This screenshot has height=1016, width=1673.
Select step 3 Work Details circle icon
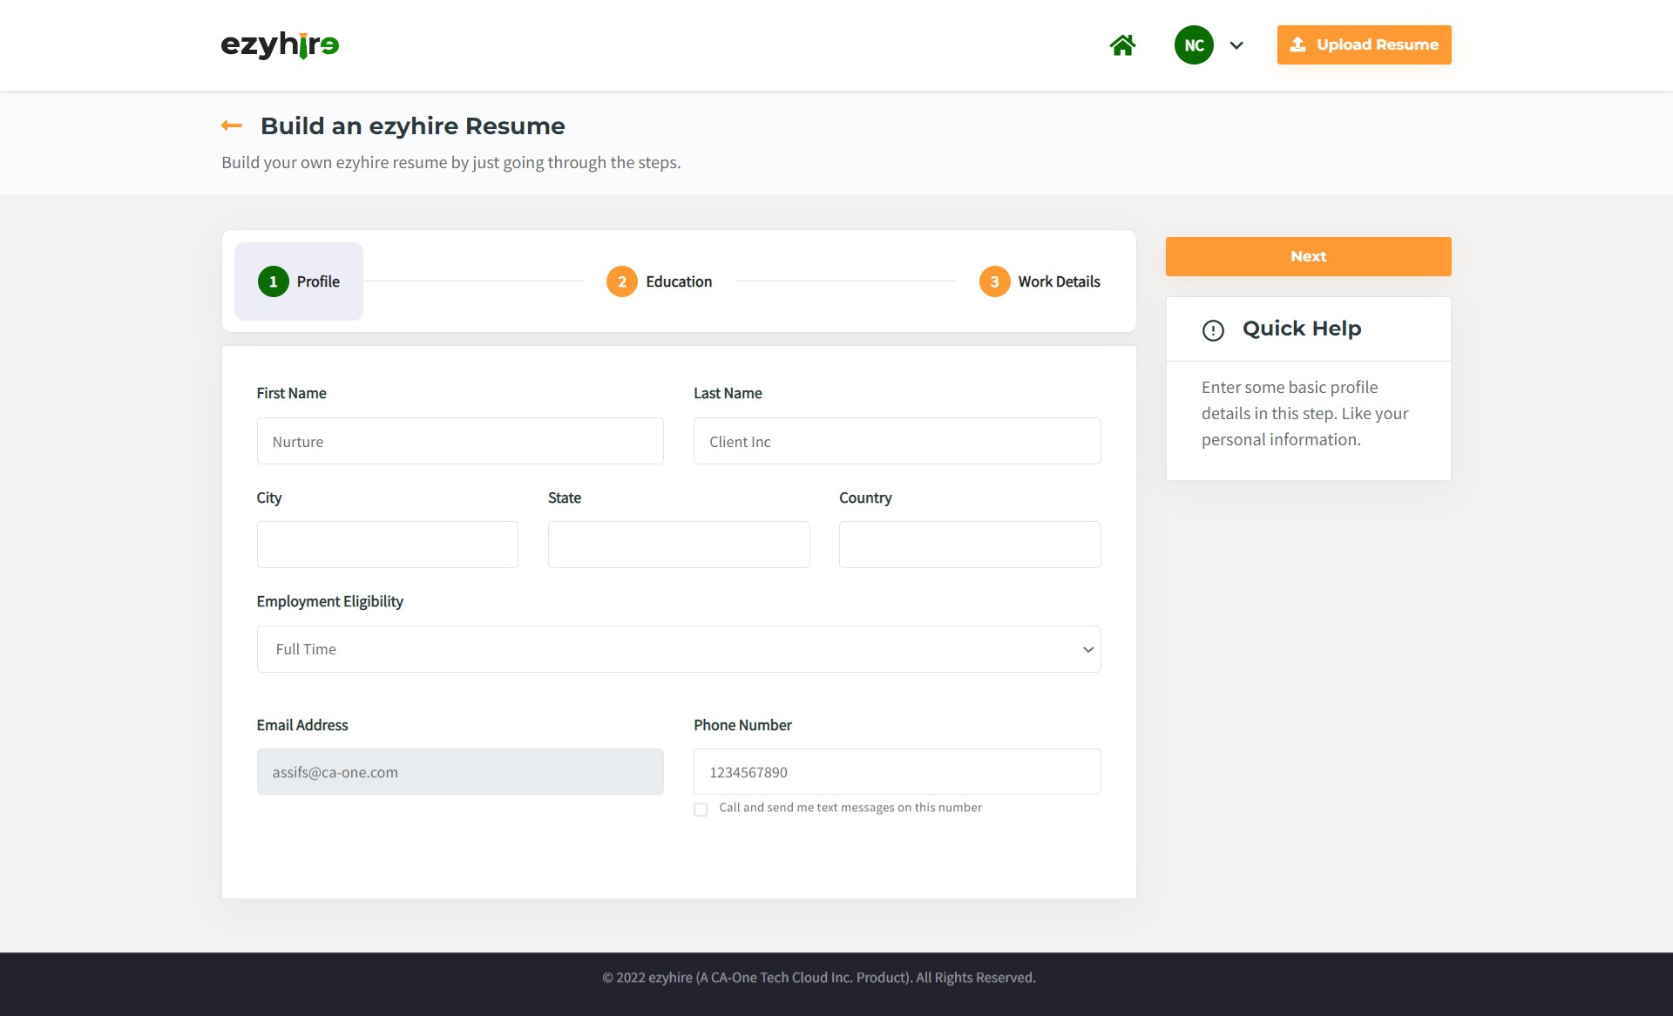tap(994, 281)
